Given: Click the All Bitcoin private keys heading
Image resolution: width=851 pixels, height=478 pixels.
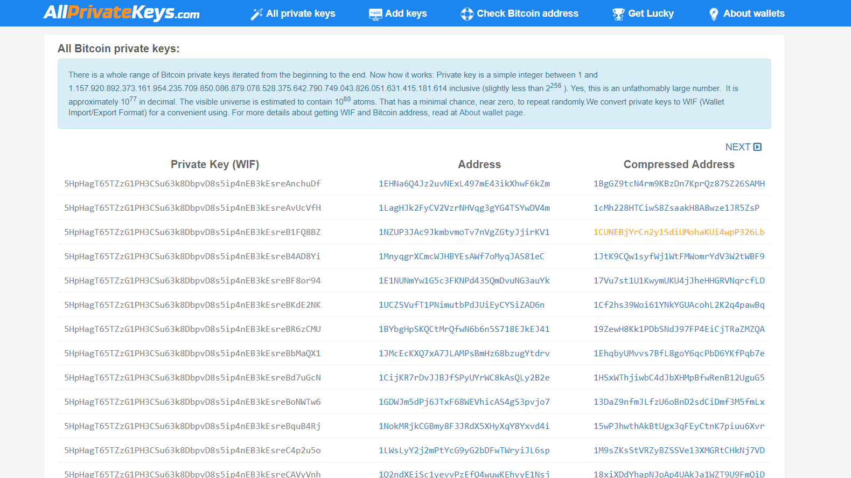Looking at the screenshot, I should coord(118,49).
